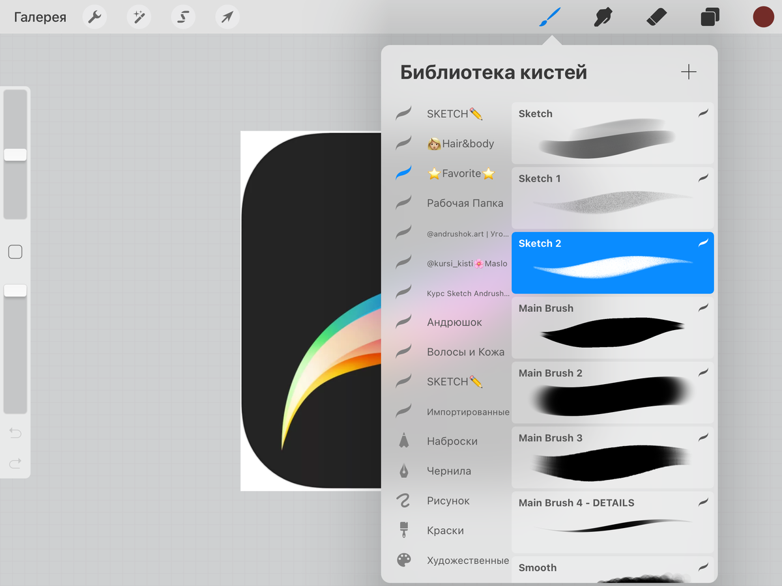Screen dimensions: 782x586
Task: Select the Main Brush brush
Action: click(x=613, y=328)
